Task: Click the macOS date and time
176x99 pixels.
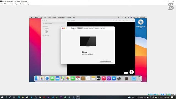Action: 139,17
